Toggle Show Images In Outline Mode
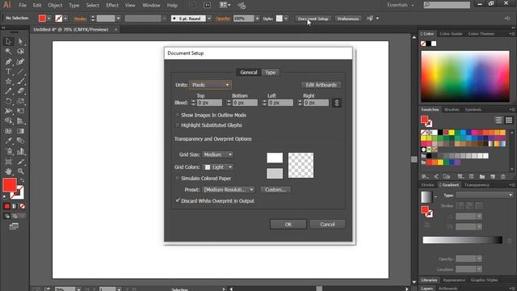 tap(178, 115)
